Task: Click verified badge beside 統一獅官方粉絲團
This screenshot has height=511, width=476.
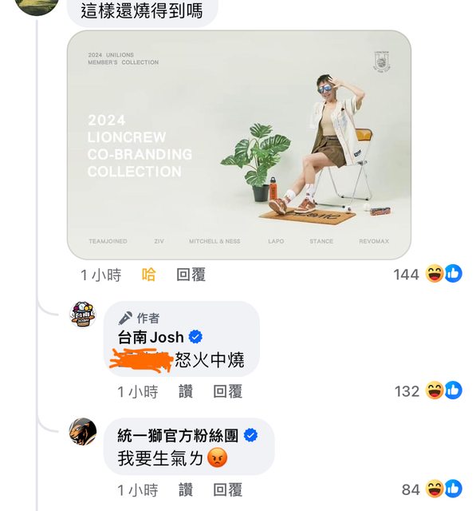Action: coord(250,435)
